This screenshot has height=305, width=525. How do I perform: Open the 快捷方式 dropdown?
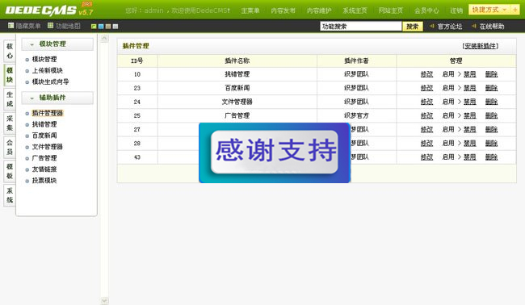tap(489, 10)
